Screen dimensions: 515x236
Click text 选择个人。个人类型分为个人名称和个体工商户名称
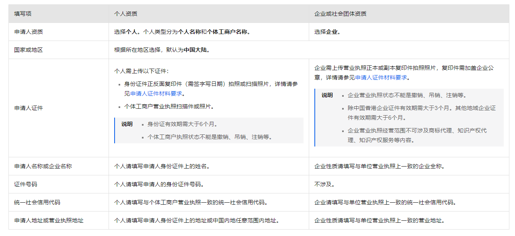(x=182, y=32)
